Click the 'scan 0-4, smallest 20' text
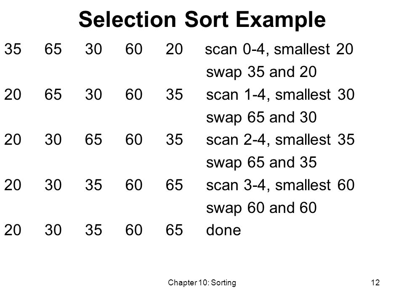The height and width of the screenshot is (303, 404). click(279, 49)
